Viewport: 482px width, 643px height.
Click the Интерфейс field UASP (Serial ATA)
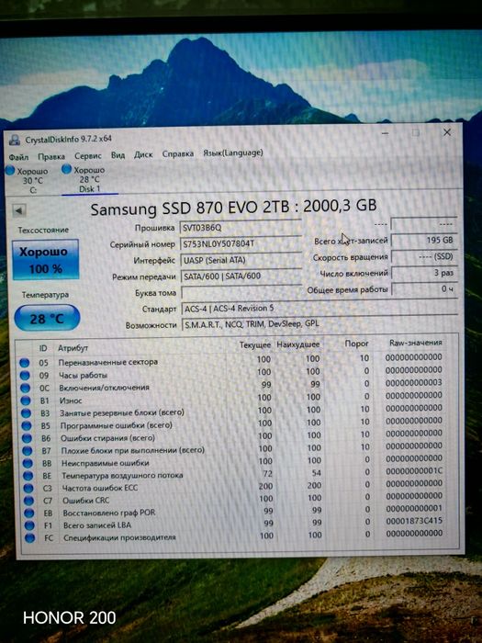pyautogui.click(x=241, y=260)
